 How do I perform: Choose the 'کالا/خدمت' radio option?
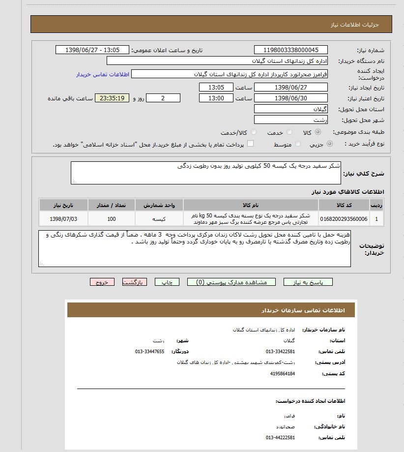pyautogui.click(x=254, y=132)
